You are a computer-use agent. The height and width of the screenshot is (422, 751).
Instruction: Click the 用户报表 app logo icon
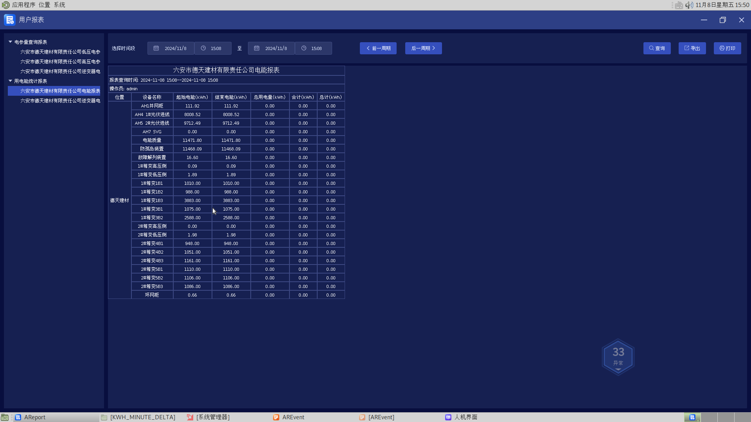9,20
